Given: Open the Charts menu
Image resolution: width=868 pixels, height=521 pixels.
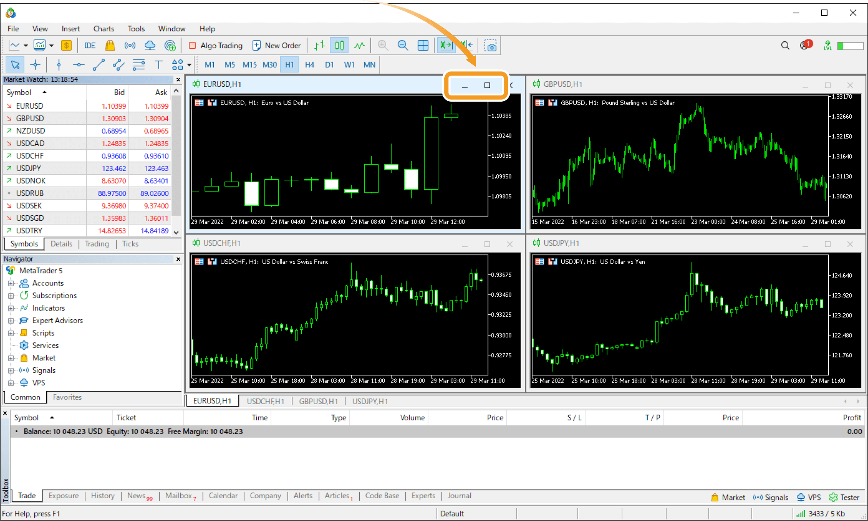Looking at the screenshot, I should click(101, 29).
